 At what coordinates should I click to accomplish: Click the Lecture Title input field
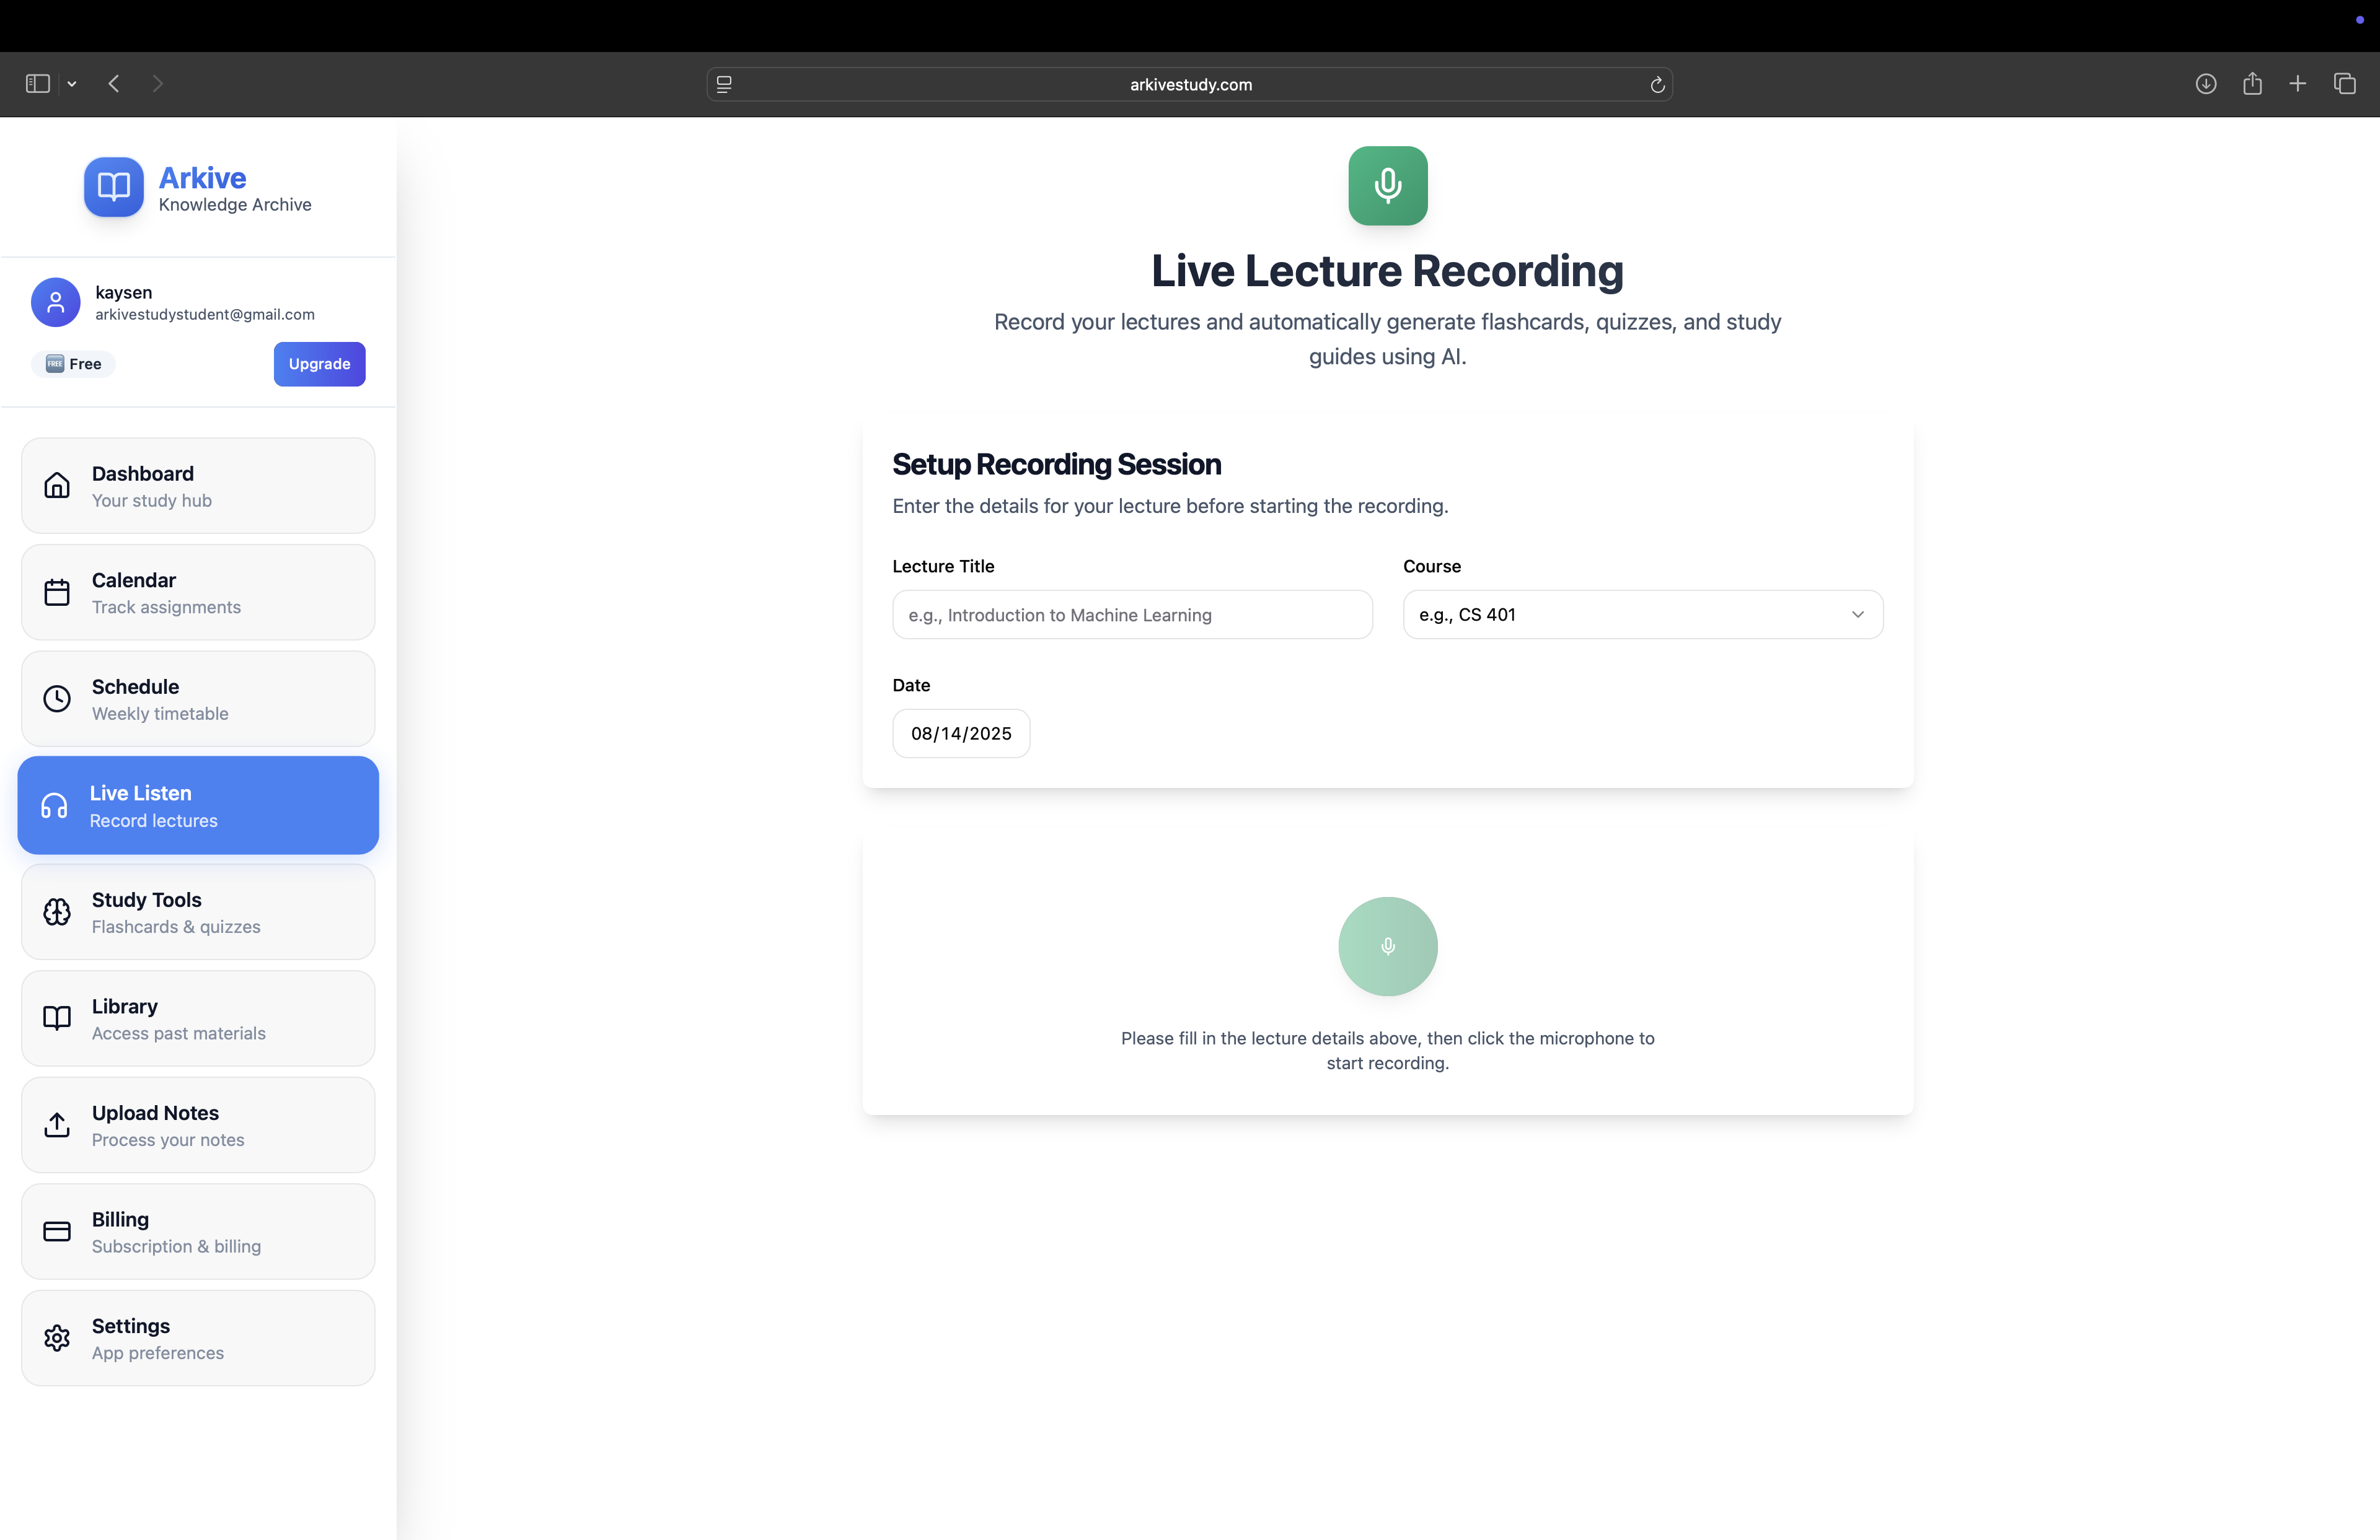(1132, 615)
